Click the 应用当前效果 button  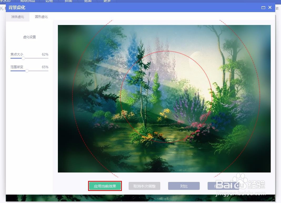[105, 186]
